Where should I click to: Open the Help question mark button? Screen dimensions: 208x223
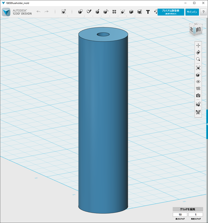(x=203, y=12)
